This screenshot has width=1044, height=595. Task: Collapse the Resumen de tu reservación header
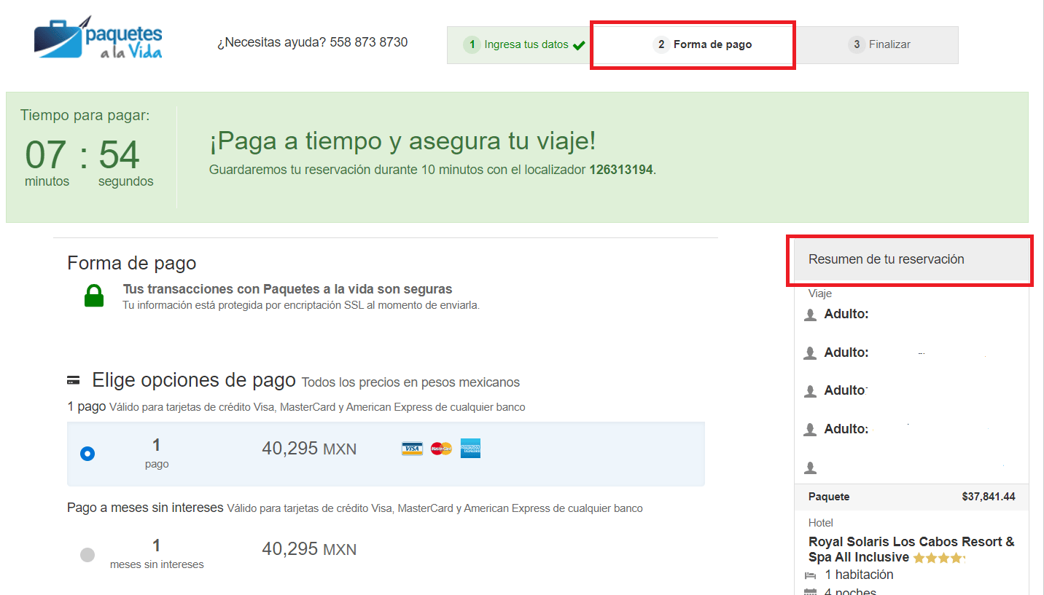(910, 260)
